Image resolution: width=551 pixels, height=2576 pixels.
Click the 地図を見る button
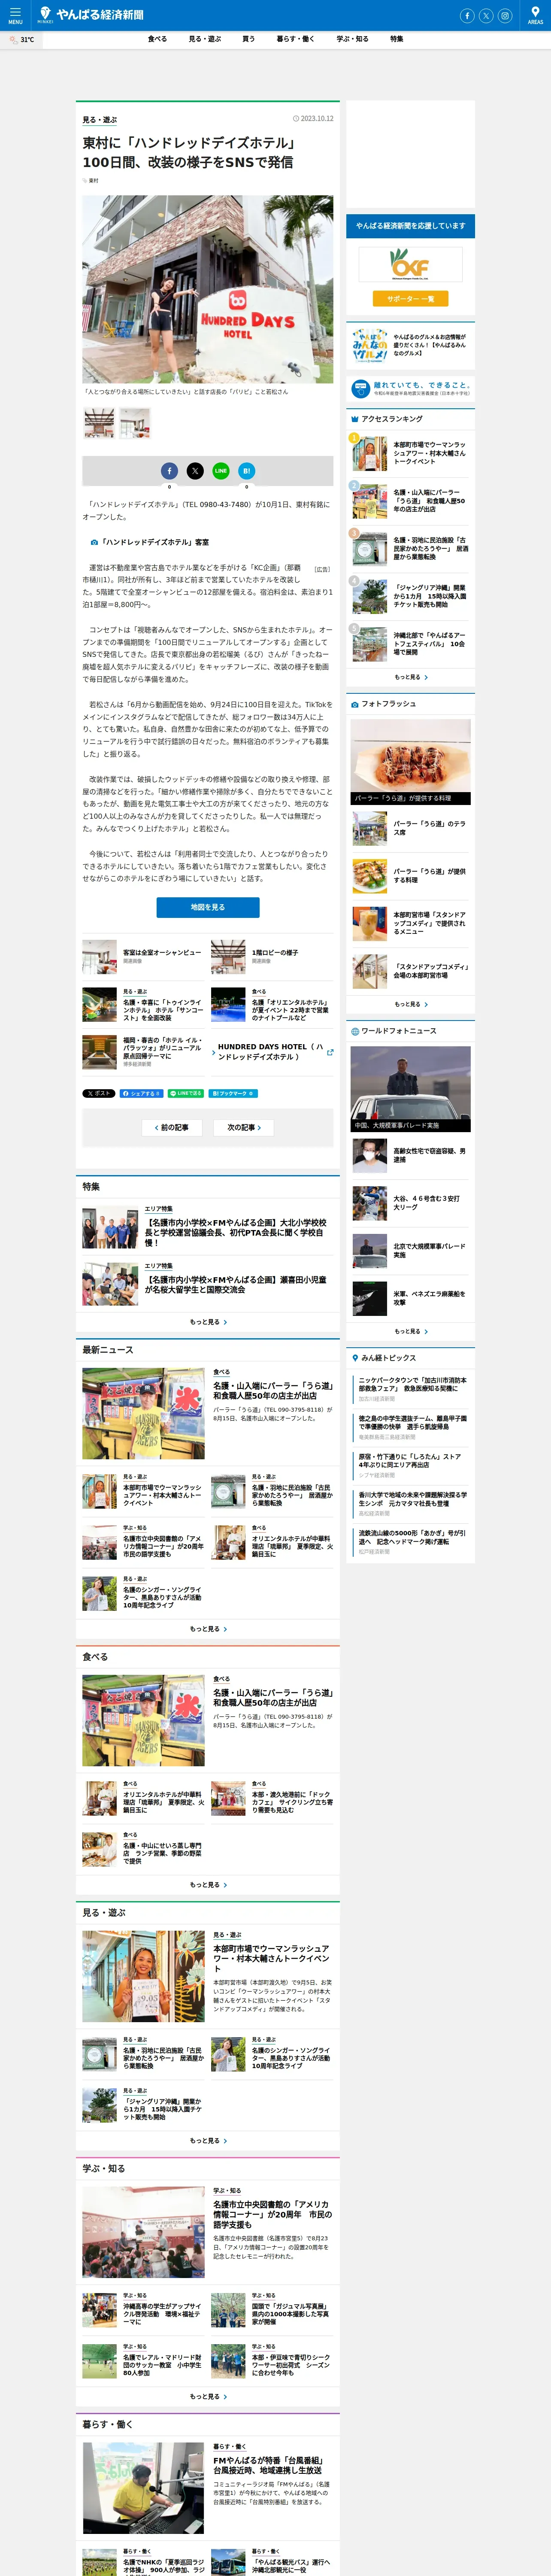coord(208,907)
